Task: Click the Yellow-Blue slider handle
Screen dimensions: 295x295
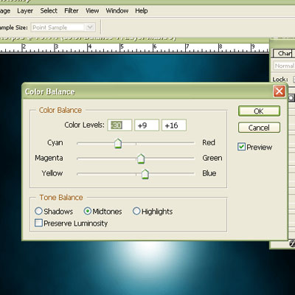Action: click(x=145, y=174)
